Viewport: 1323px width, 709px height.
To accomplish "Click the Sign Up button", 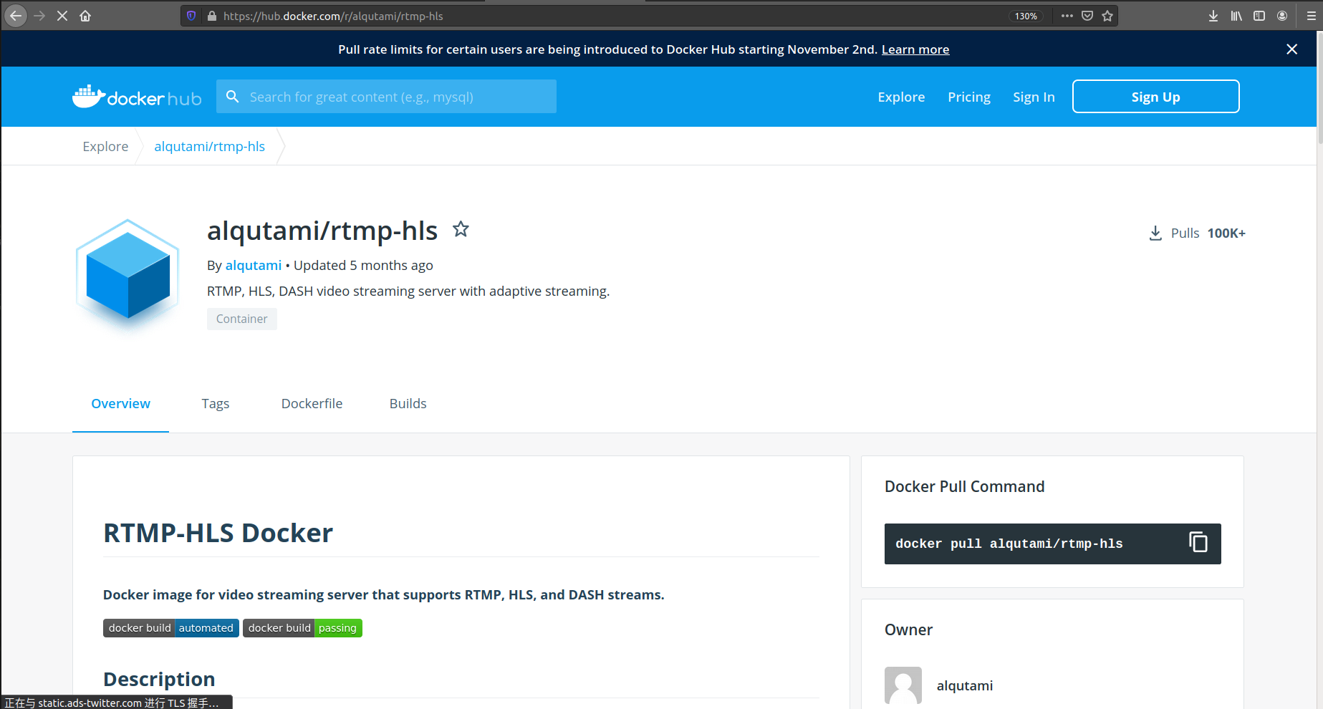I will coord(1155,96).
